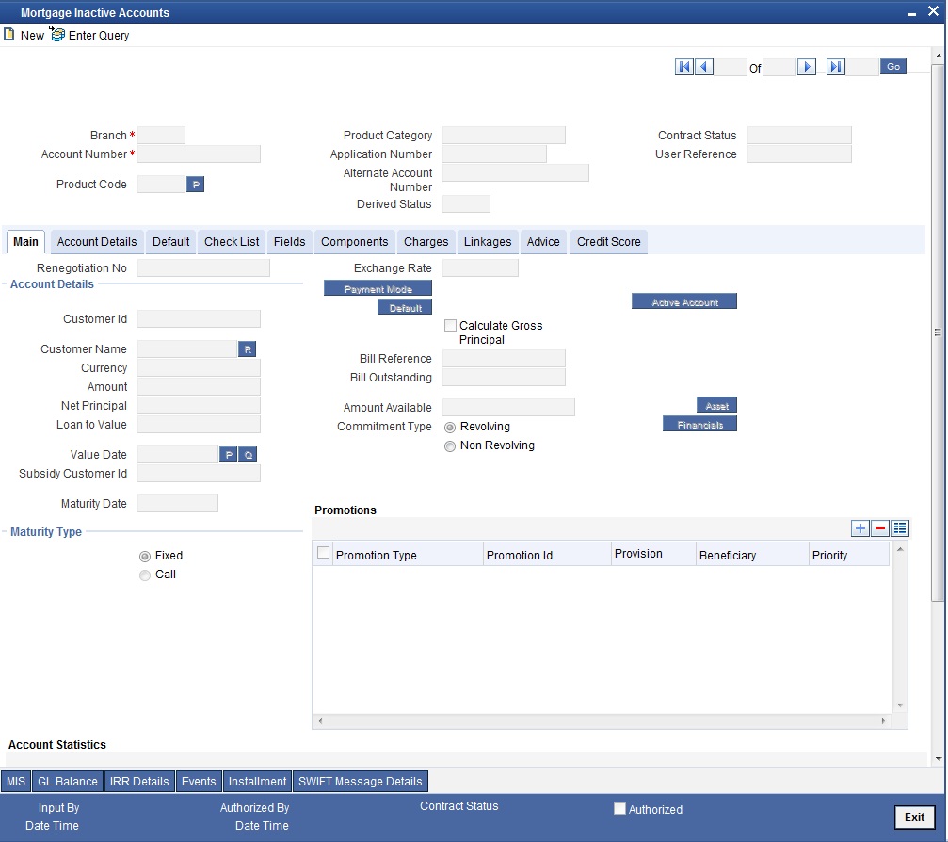Open single record view for Promotions
This screenshot has width=948, height=842.
[900, 528]
